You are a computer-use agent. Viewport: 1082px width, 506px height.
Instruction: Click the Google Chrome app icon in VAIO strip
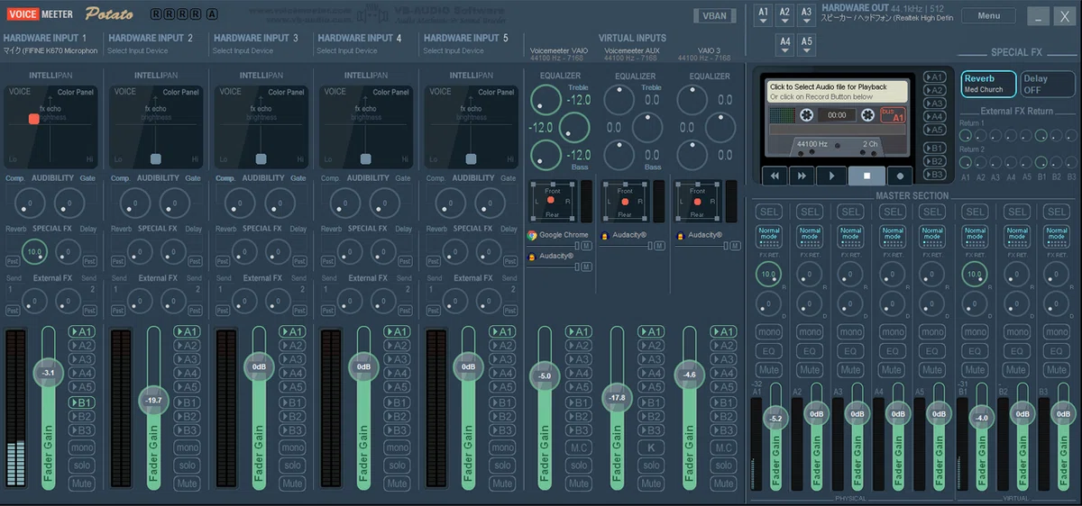tap(532, 235)
